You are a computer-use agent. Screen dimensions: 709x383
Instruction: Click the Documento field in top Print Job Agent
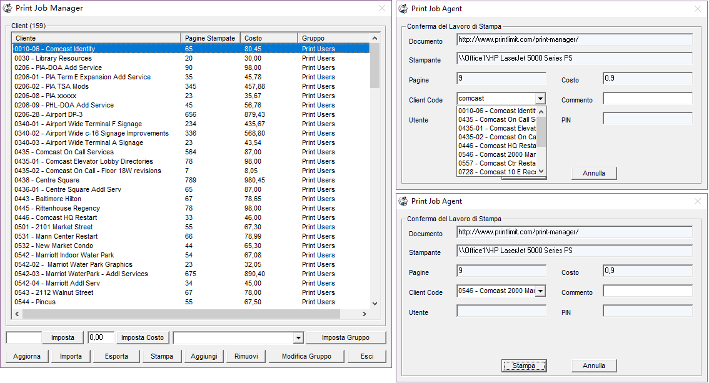tap(574, 40)
